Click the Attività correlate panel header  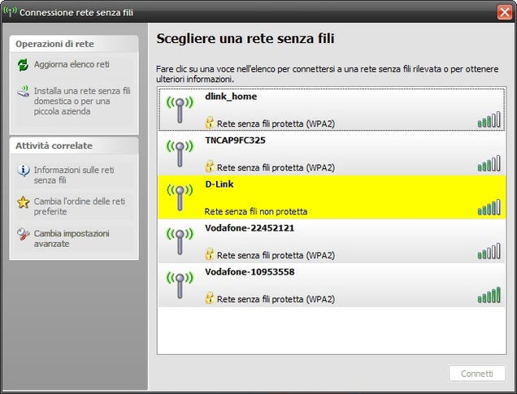pos(74,145)
